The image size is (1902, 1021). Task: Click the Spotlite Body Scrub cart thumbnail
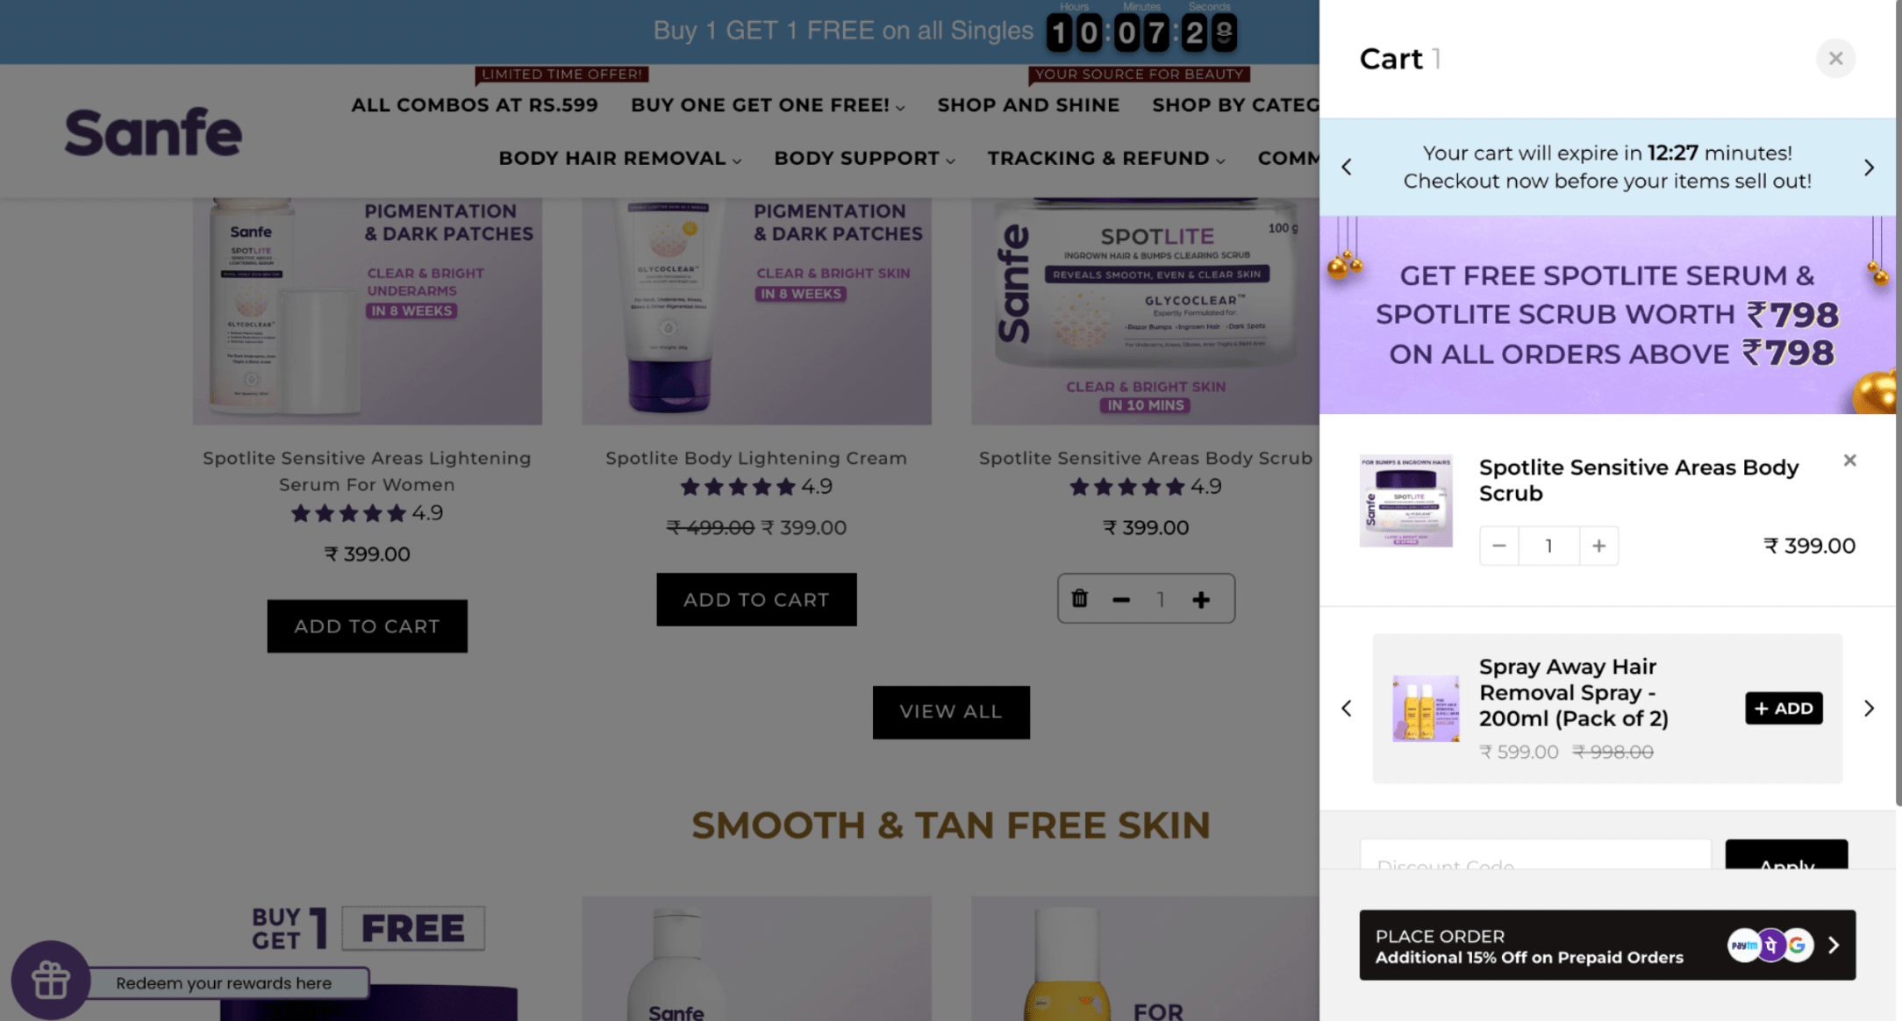point(1406,501)
